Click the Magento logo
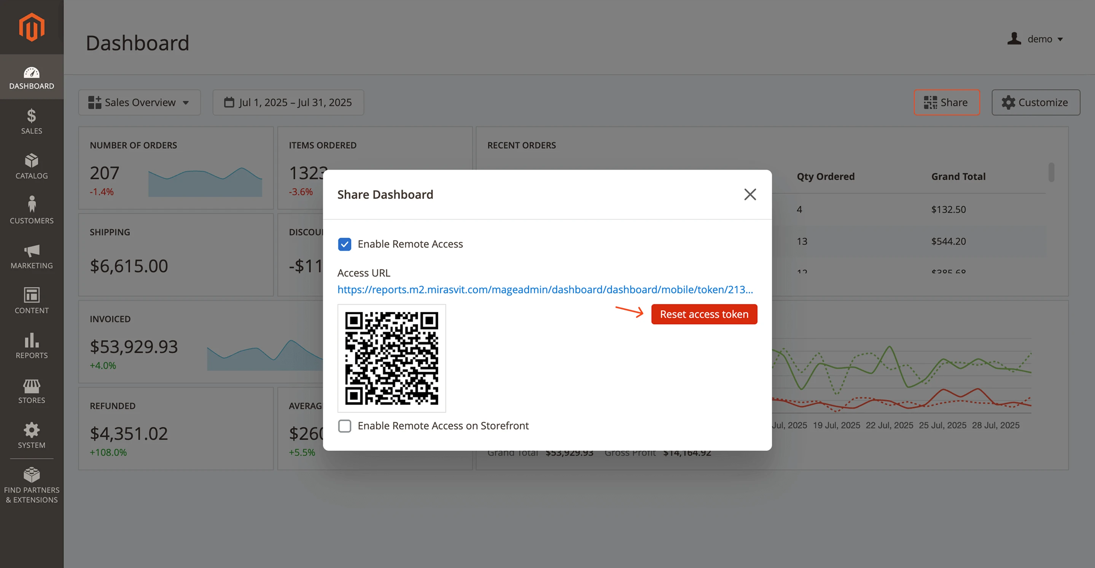 point(32,27)
